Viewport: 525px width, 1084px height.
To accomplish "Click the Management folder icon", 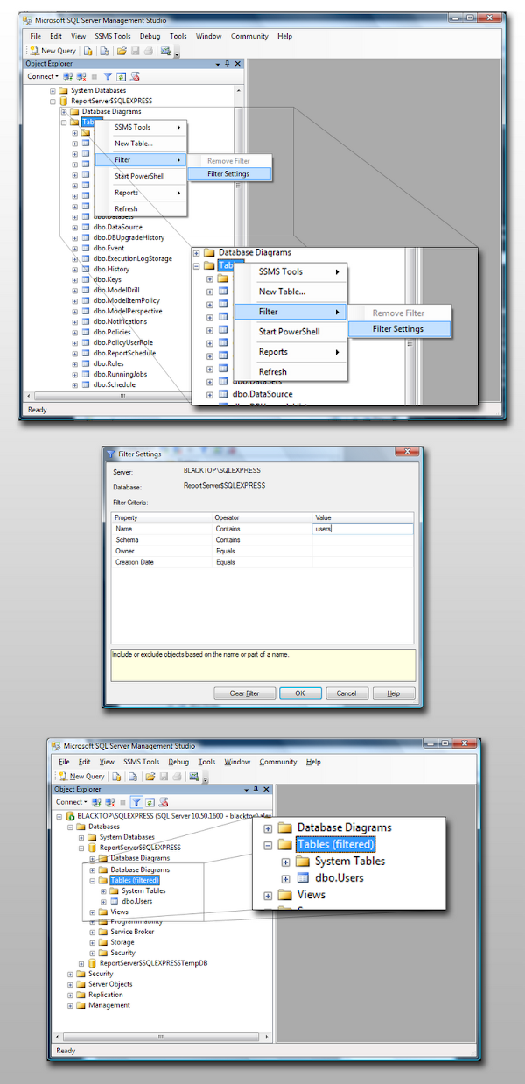I will [81, 1005].
